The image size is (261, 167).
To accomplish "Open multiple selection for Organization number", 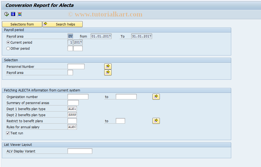I will [x=156, y=97].
